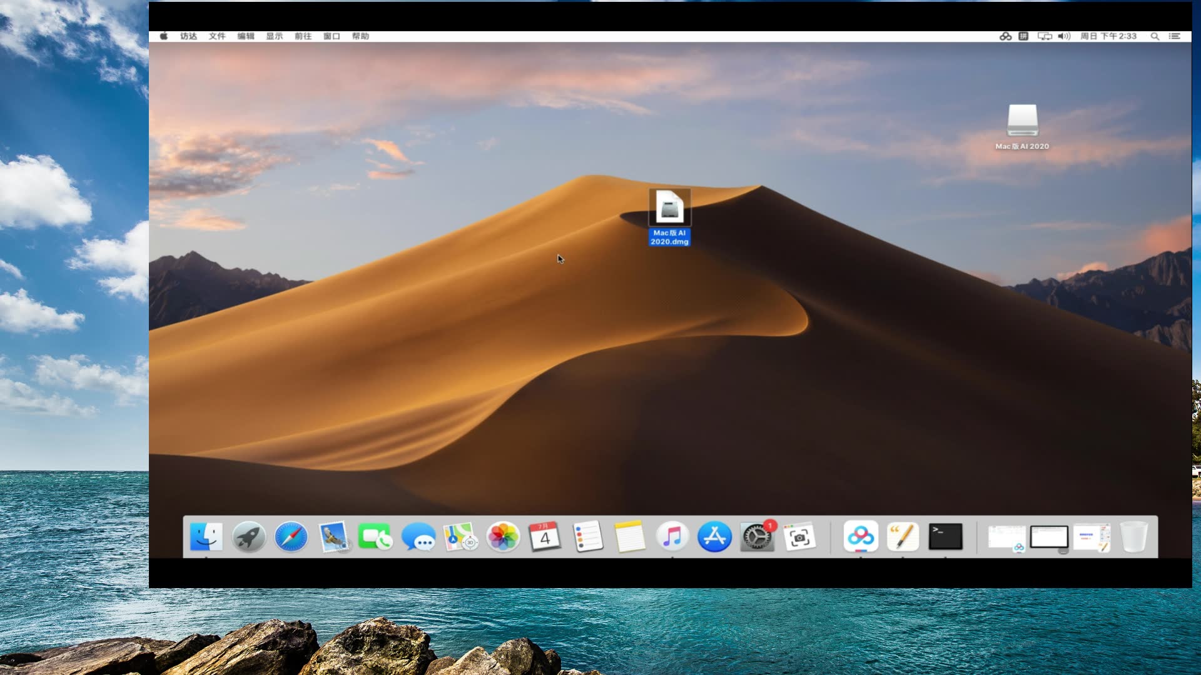Open Notes app from dock
This screenshot has width=1201, height=675.
point(629,536)
